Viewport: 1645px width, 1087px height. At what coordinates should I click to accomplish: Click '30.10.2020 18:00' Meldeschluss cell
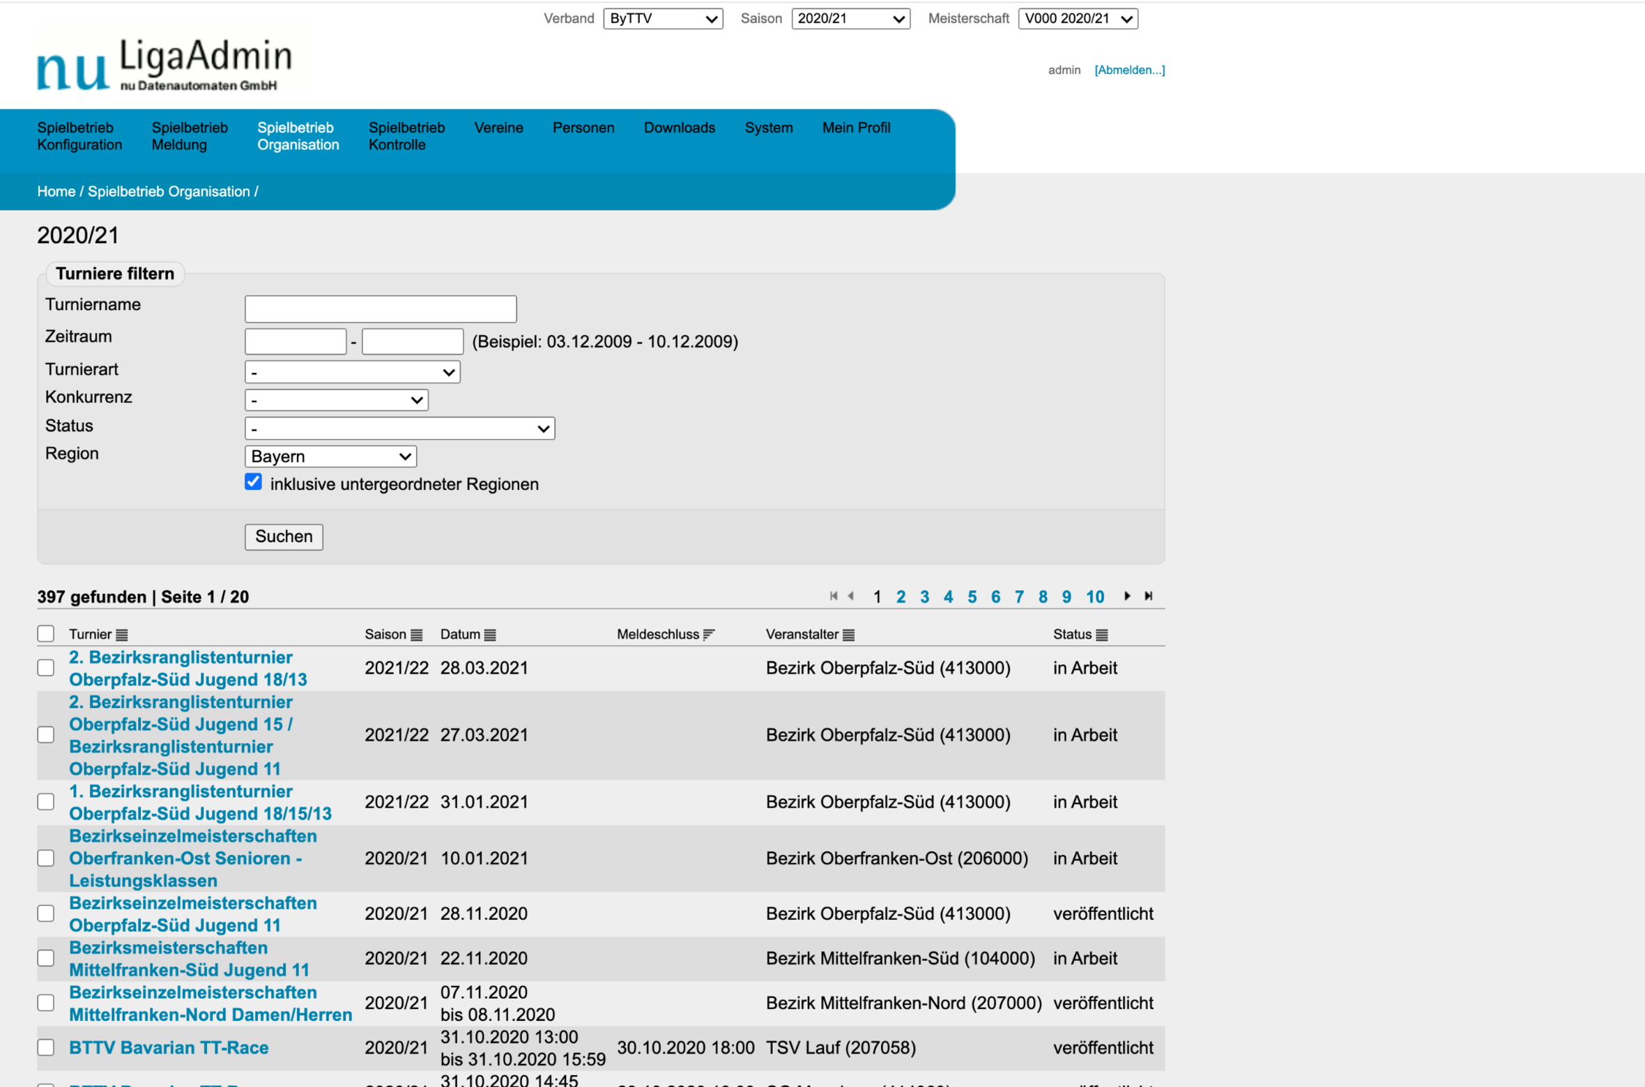686,1047
